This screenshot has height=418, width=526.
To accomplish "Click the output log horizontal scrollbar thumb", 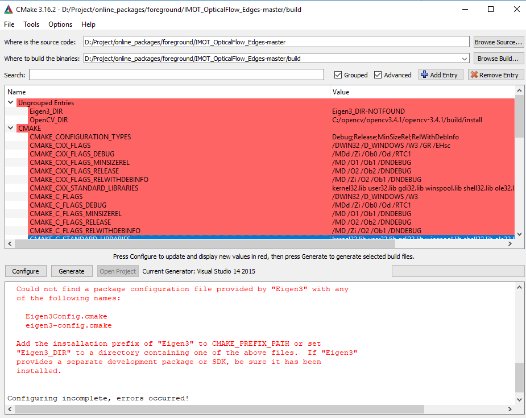I will tap(219, 409).
